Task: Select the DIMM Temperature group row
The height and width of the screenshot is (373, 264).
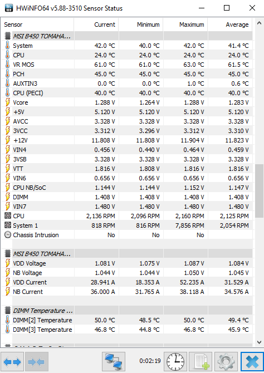Action: pyautogui.click(x=126, y=311)
